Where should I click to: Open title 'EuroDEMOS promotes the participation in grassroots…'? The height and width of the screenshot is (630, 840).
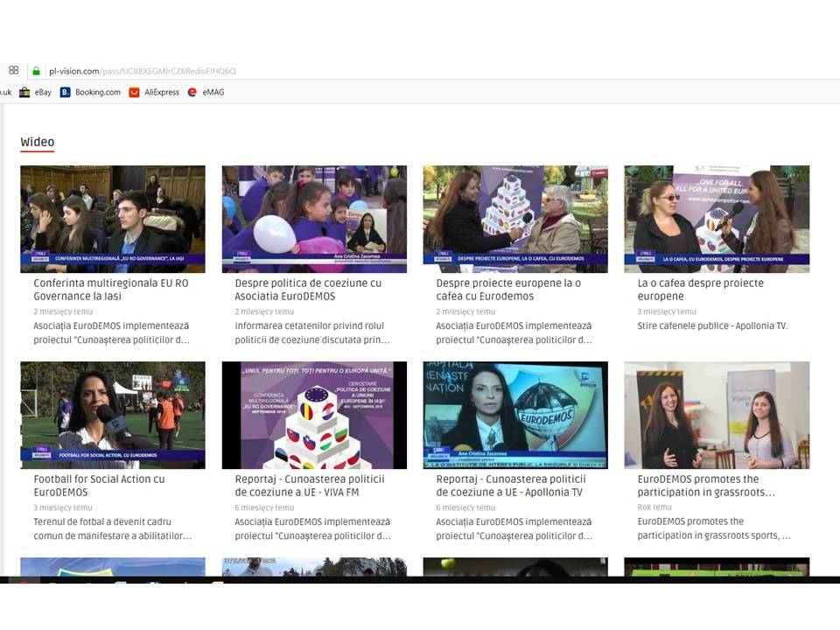706,486
